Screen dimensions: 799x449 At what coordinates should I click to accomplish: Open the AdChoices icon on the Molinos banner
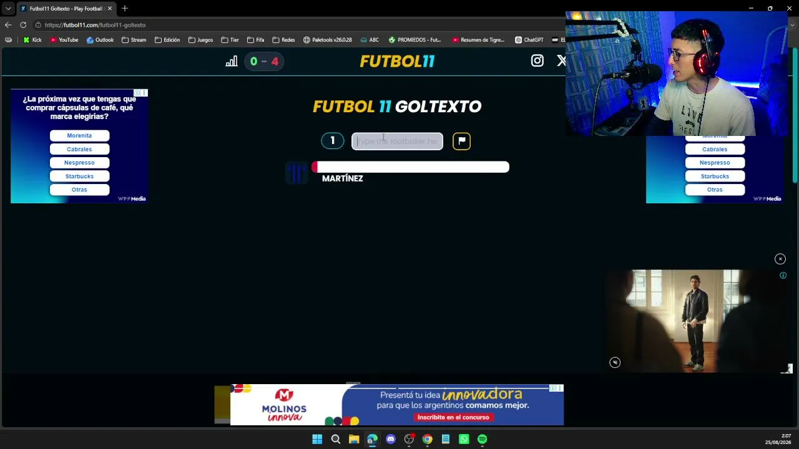click(552, 389)
